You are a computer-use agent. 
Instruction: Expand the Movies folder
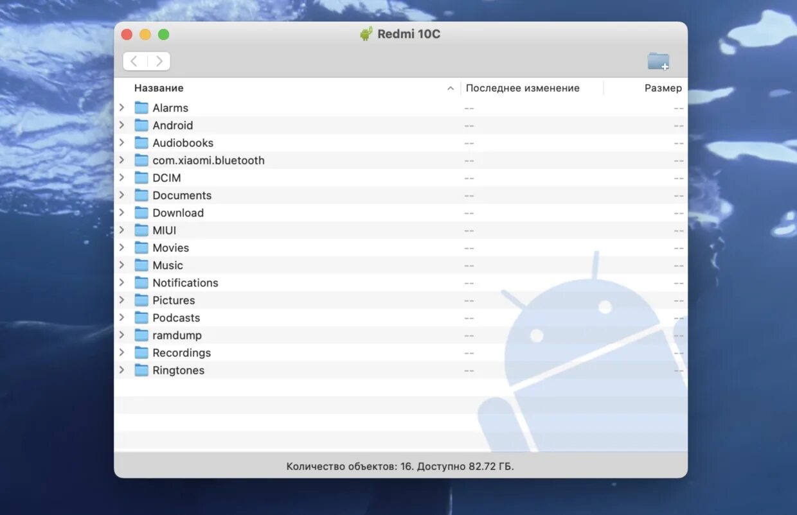(121, 247)
